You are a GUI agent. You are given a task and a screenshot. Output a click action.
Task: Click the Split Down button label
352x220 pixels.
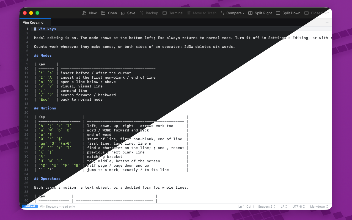pos(291,13)
